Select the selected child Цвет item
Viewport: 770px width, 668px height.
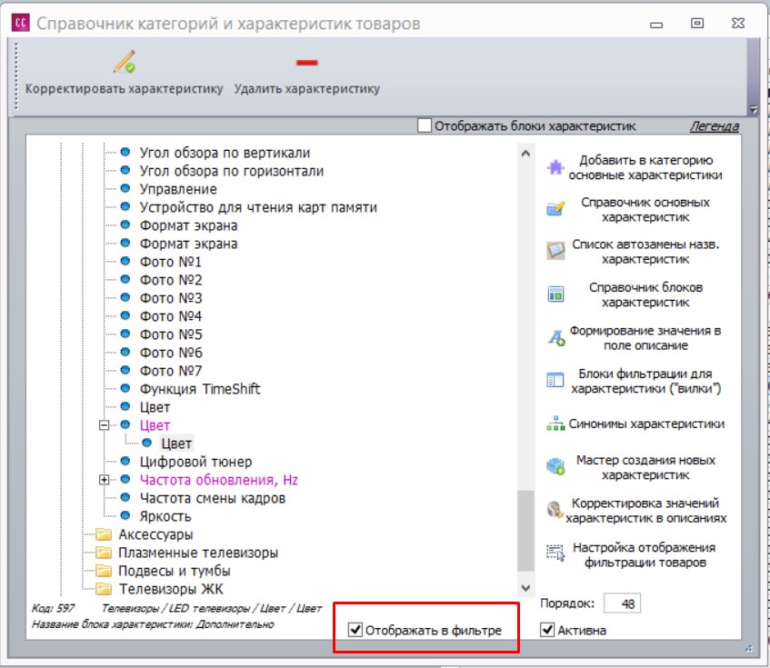point(176,444)
